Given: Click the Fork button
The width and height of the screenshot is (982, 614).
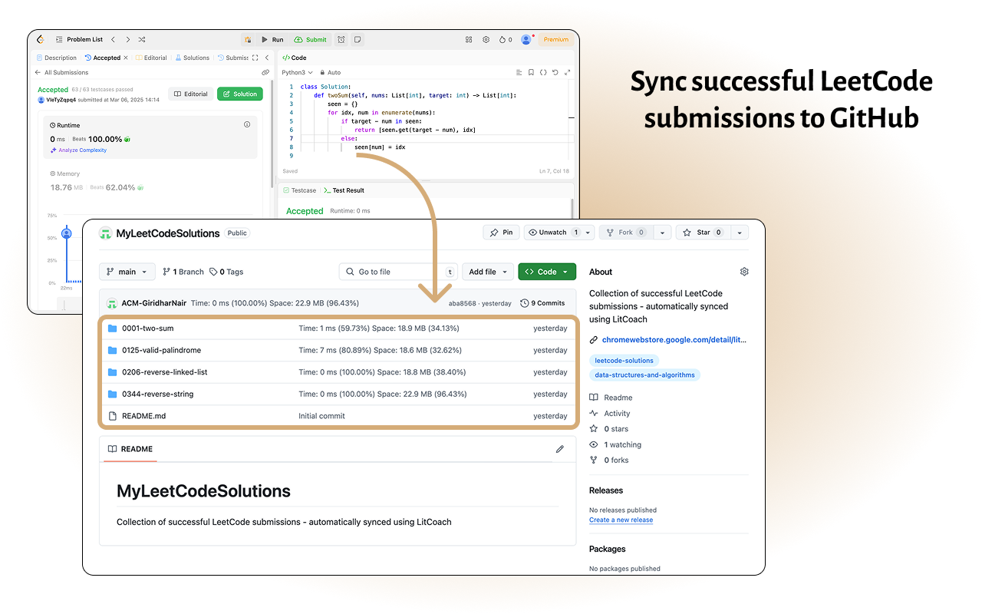Looking at the screenshot, I should 625,233.
